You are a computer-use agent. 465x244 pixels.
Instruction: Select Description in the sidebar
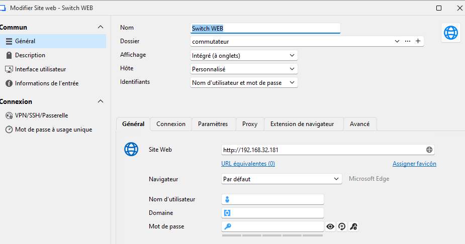pyautogui.click(x=53, y=55)
